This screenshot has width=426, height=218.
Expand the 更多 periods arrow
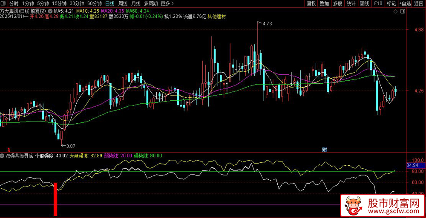click(x=172, y=3)
